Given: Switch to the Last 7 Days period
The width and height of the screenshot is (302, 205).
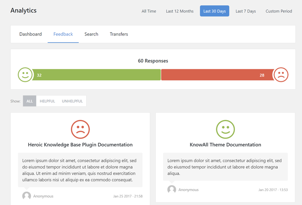Looking at the screenshot, I should pyautogui.click(x=246, y=11).
